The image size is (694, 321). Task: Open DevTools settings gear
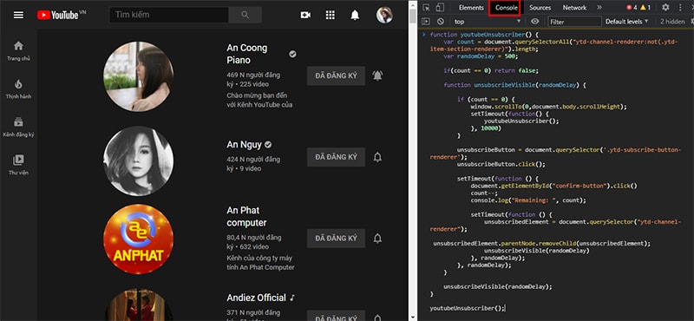point(665,8)
